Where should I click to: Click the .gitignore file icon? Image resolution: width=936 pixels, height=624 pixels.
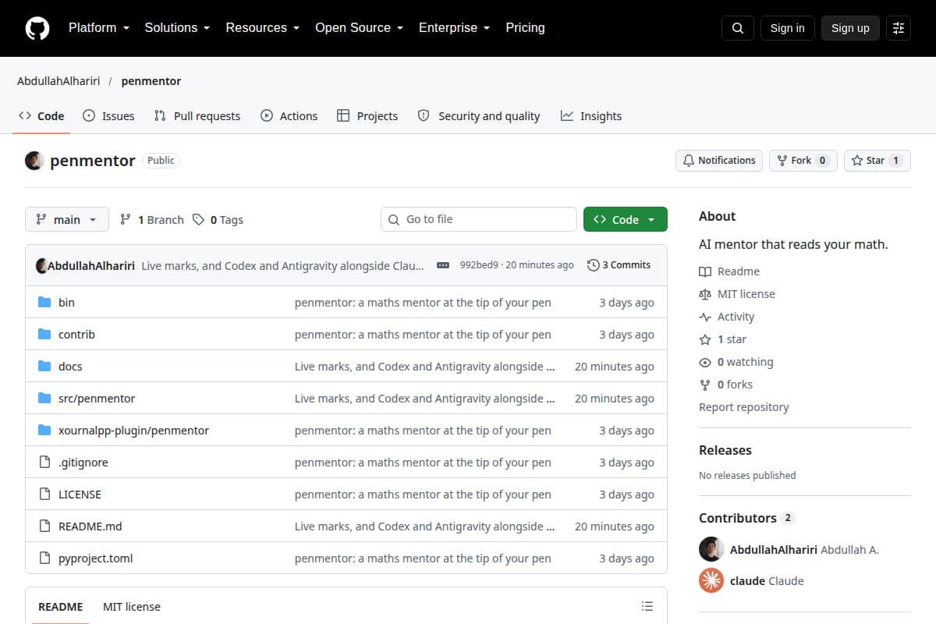point(44,463)
